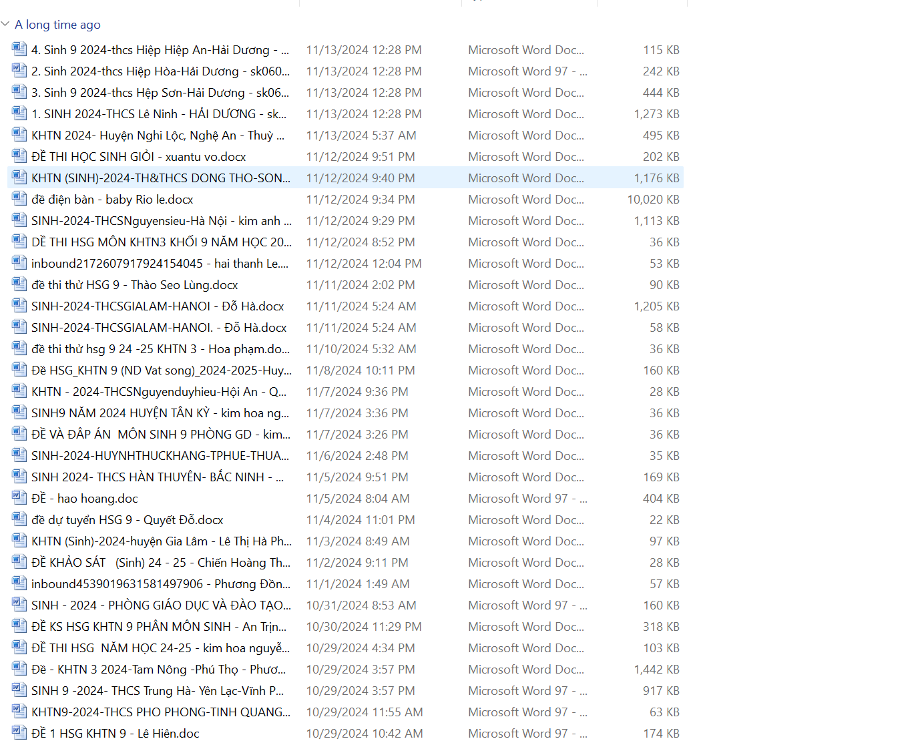Click the '10,020 KB' file size entry
The height and width of the screenshot is (751, 924).
pos(653,200)
